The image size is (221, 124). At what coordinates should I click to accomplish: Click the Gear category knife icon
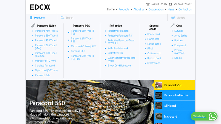tap(173, 26)
